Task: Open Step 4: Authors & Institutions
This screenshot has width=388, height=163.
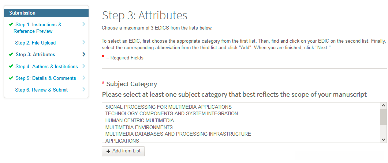Action: 46,66
